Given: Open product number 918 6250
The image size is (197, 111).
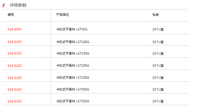Looking at the screenshot, I should pos(14,78).
